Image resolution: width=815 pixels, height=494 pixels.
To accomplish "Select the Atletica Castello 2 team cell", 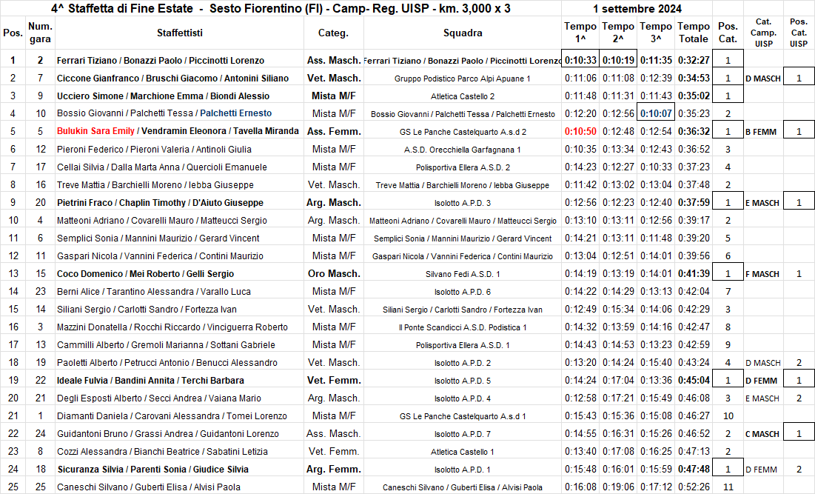I will pyautogui.click(x=463, y=96).
